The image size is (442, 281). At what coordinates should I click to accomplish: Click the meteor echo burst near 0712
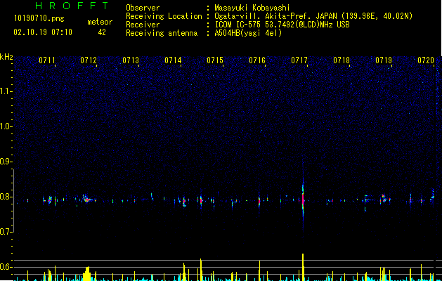[87, 199]
